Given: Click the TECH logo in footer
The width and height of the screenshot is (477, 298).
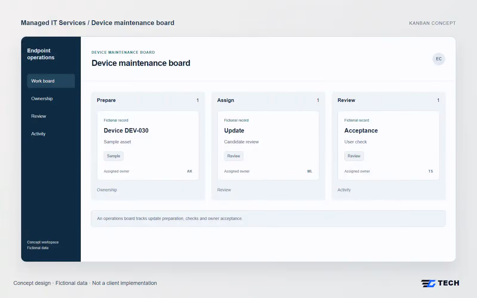Looking at the screenshot, I should tap(440, 283).
